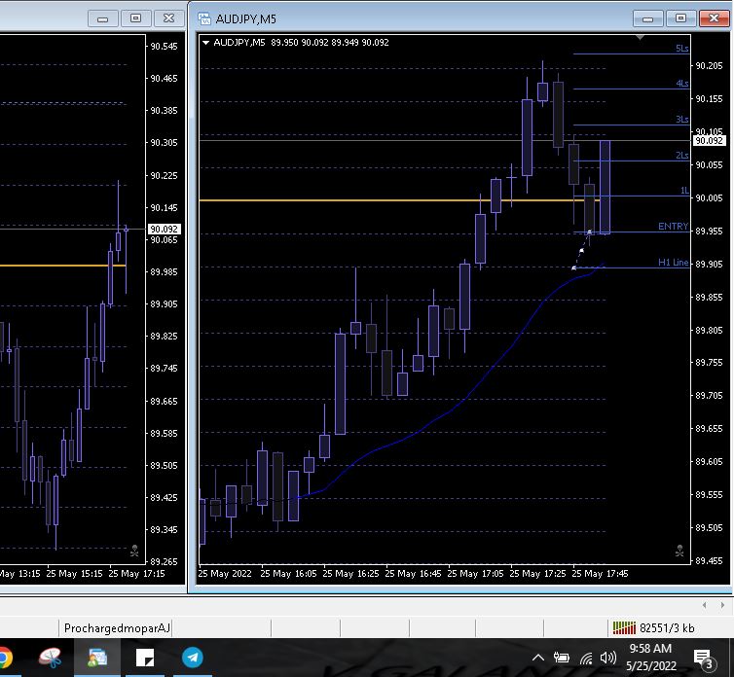Check battery status in system tray
Screen dimensions: 734x677
(562, 658)
